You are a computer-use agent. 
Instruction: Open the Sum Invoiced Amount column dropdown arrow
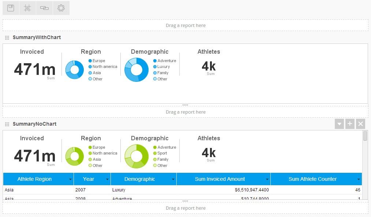point(267,179)
